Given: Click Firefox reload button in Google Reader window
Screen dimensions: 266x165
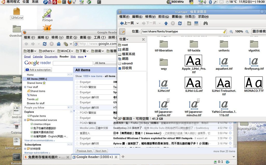Looking at the screenshot, I should (x=45, y=44).
